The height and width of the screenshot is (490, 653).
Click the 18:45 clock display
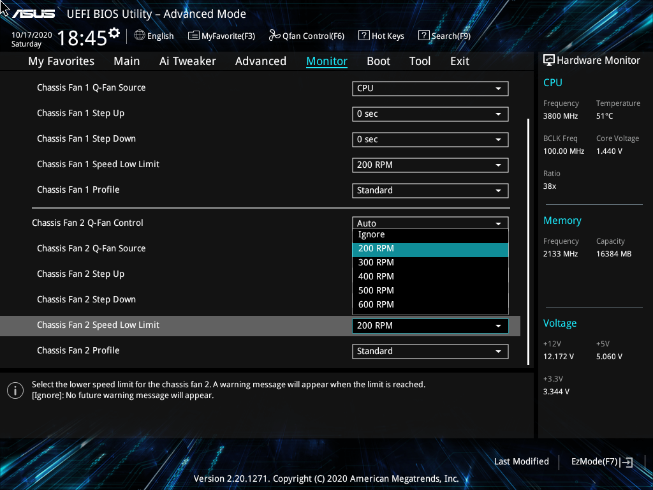[82, 38]
